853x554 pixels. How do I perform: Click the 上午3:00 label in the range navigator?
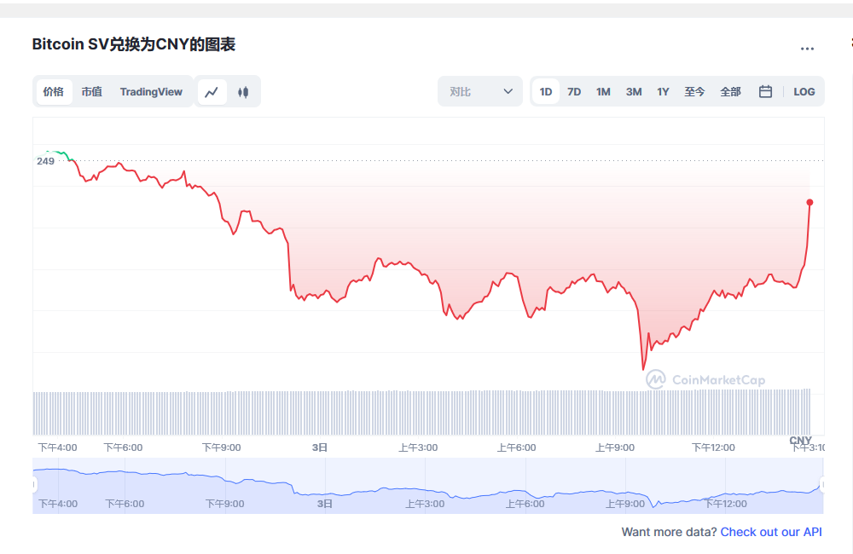tap(425, 504)
